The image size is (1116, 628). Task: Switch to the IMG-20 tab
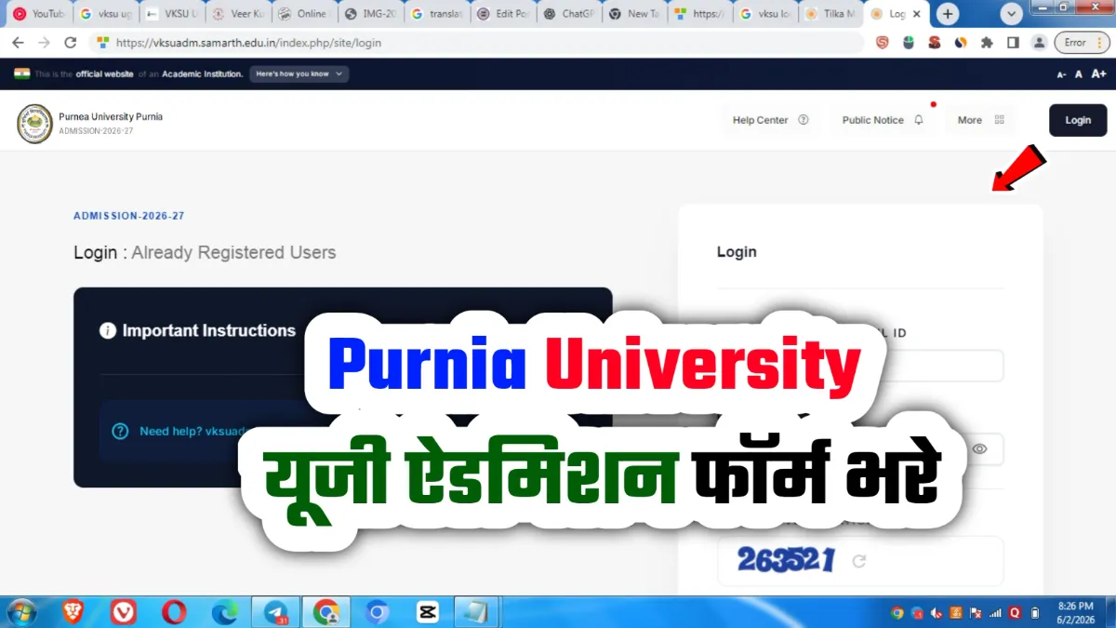coord(369,14)
